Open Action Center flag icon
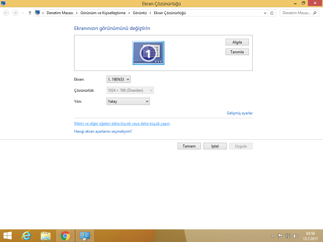 pyautogui.click(x=280, y=236)
